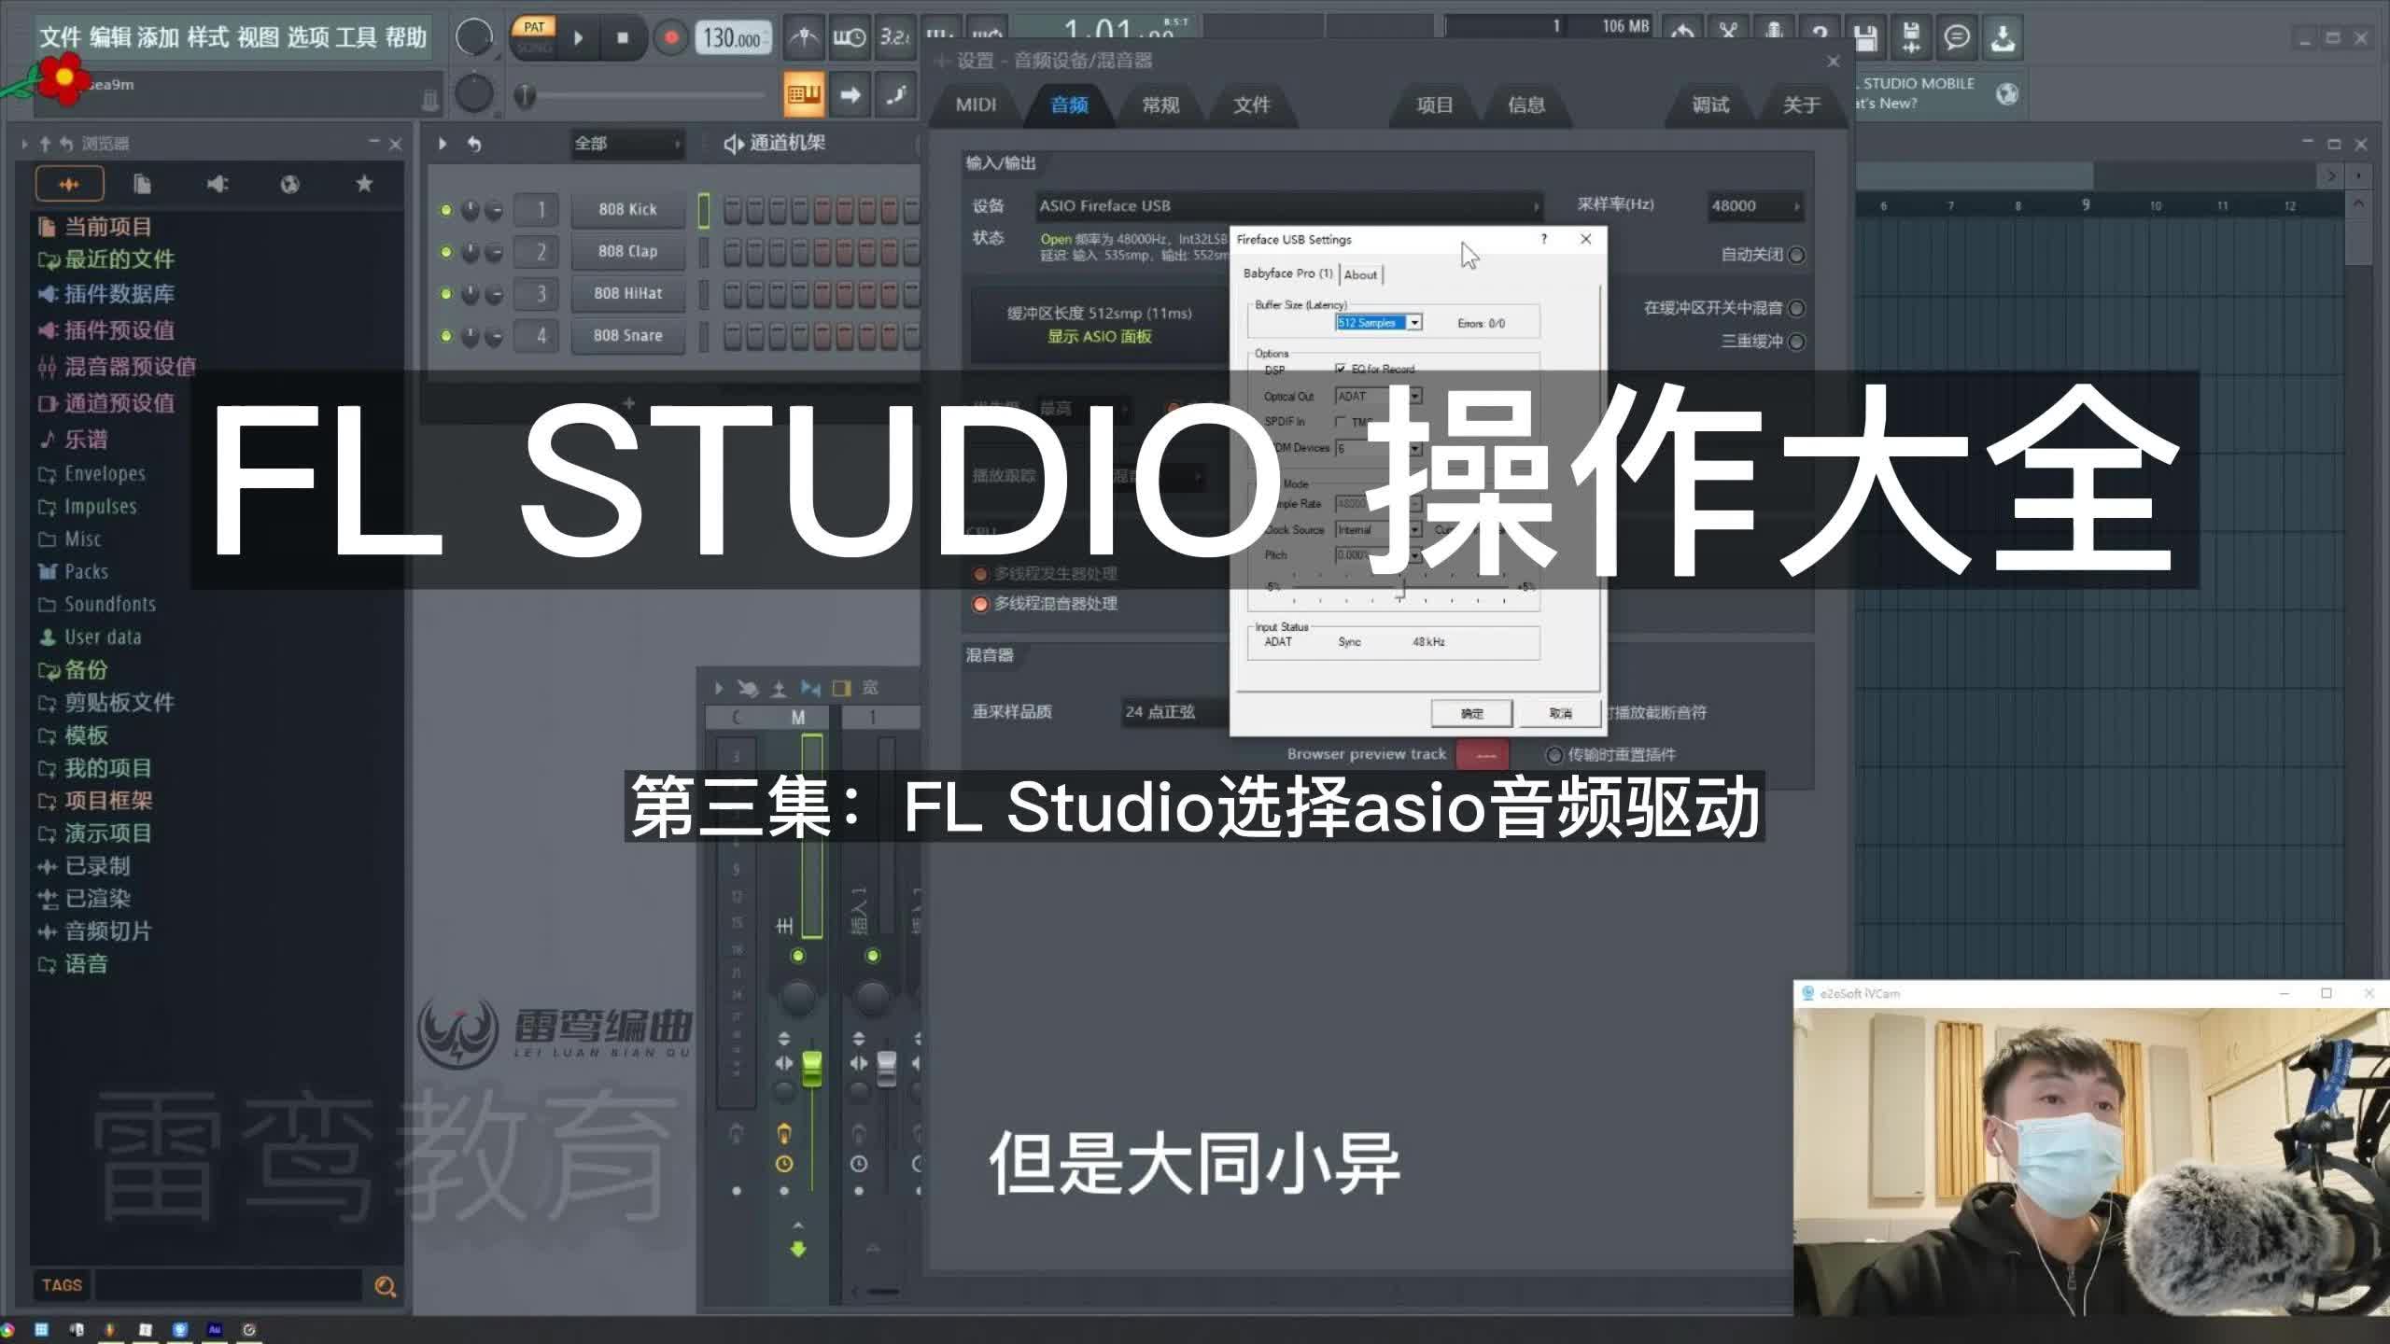Click the main volume slider under transport
This screenshot has height=1344, width=2390.
(644, 95)
